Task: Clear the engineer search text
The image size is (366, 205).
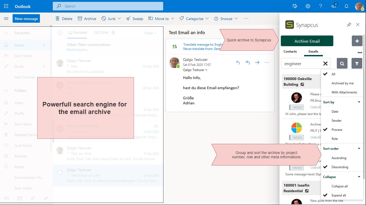Action: [x=325, y=64]
